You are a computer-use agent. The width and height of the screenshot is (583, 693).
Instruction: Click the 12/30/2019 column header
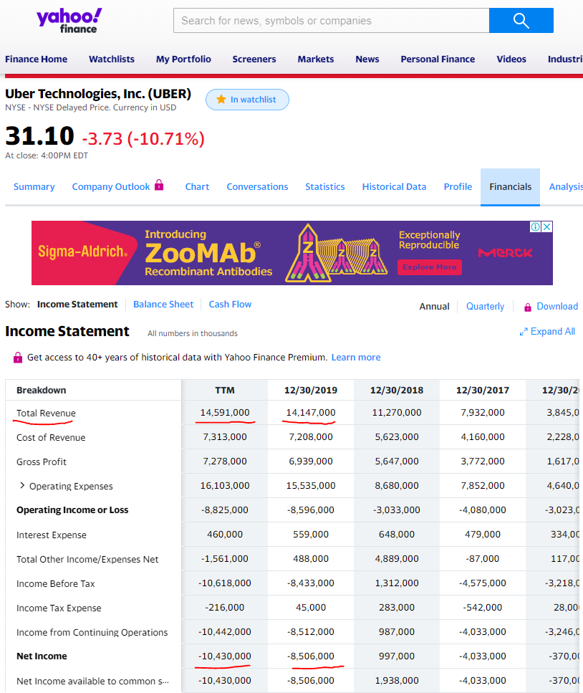pyautogui.click(x=311, y=391)
